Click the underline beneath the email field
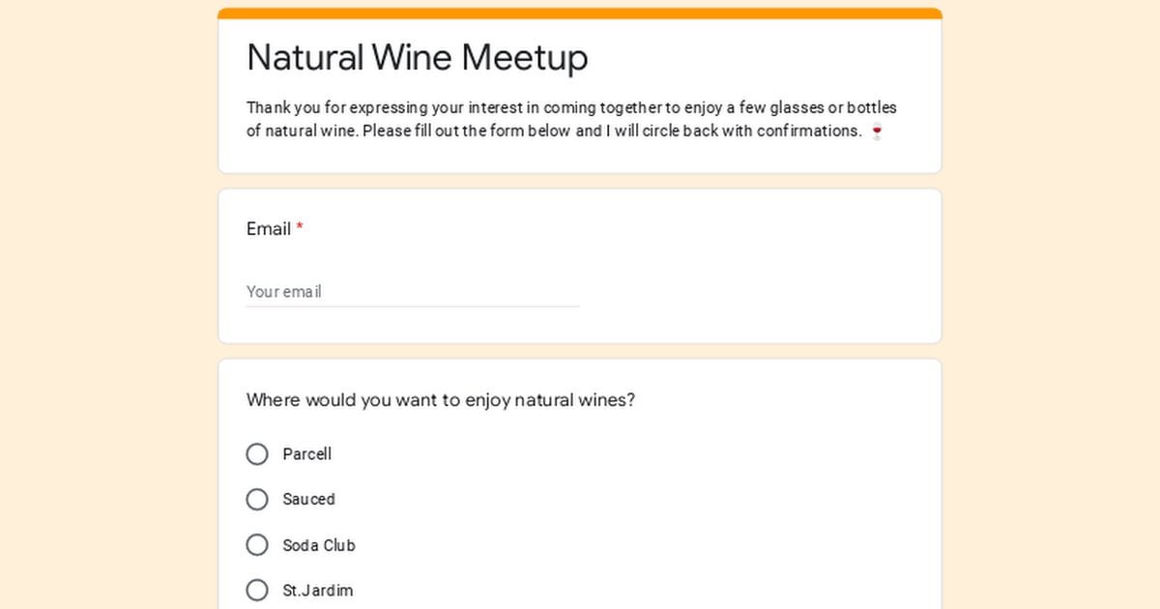Screen dimensions: 1160x609 (412, 306)
